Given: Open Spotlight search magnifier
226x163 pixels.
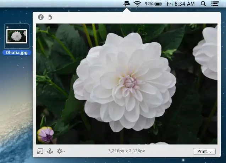Looking at the screenshot, I should (x=203, y=4).
